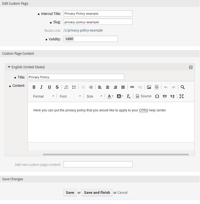This screenshot has height=204, width=200.
Task: Apply strikethrough formatting
Action: click(57, 87)
